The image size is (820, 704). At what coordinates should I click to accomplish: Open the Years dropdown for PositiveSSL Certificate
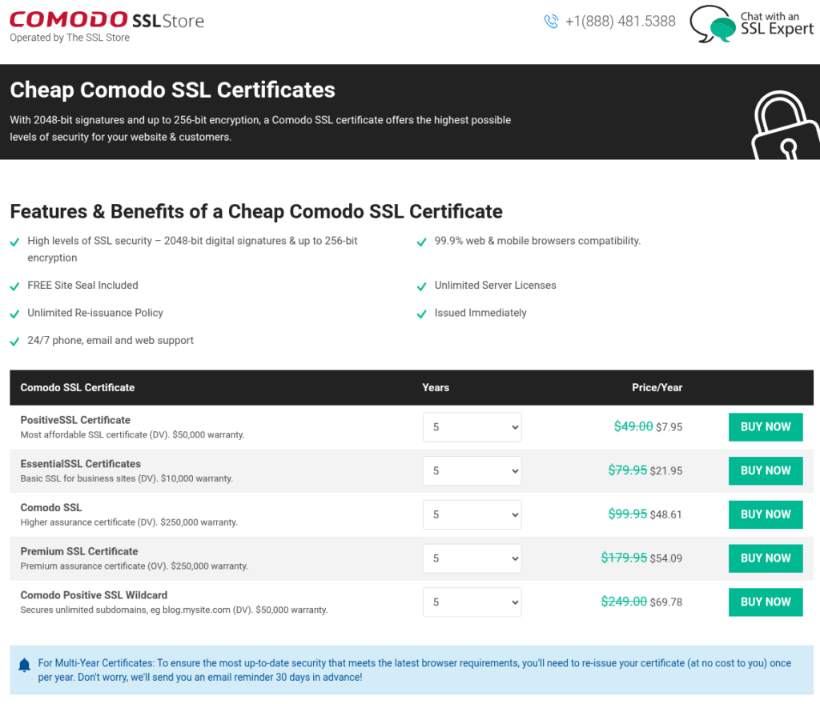click(472, 427)
